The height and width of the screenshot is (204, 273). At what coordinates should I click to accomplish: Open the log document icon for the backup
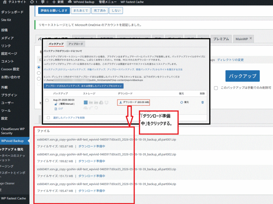(x=56, y=109)
